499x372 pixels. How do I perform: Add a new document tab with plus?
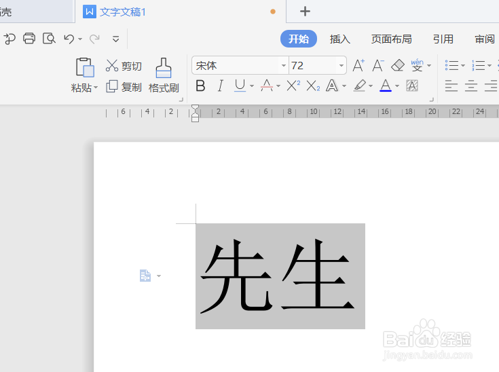(x=305, y=12)
